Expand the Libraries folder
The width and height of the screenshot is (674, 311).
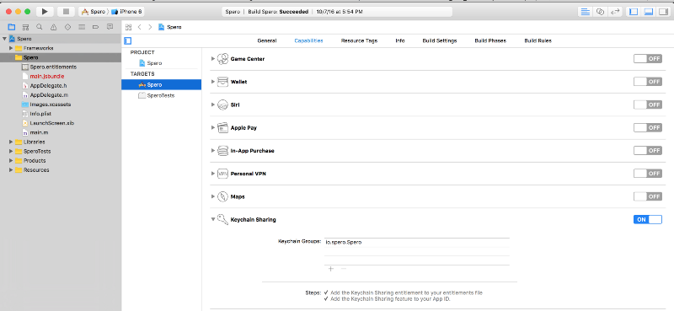coord(11,142)
